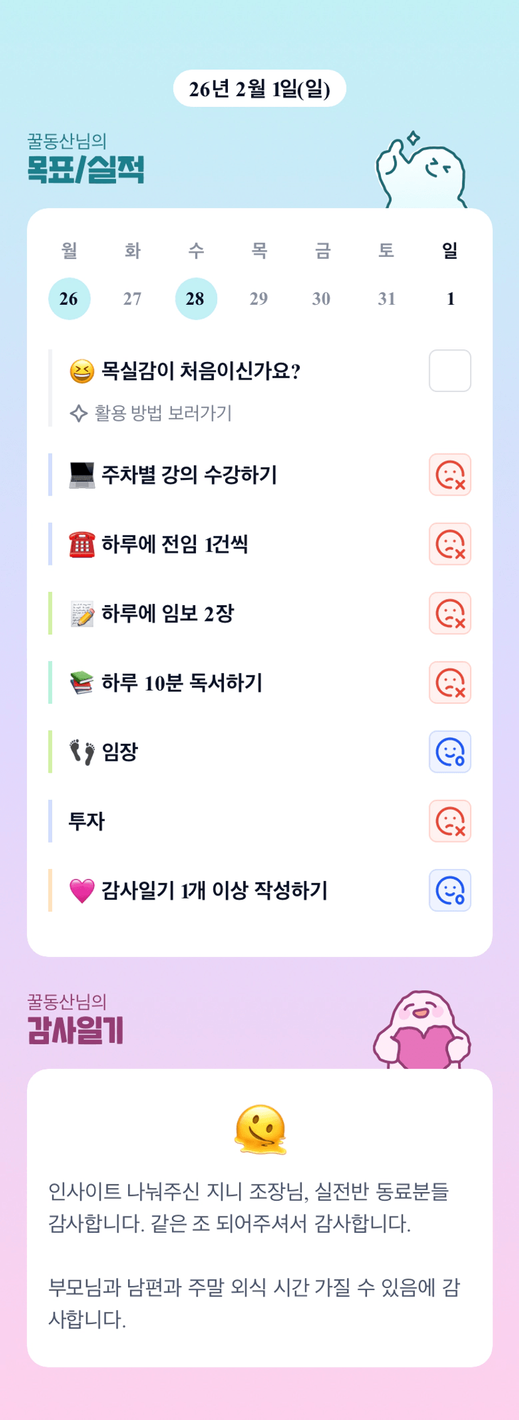Screen dimensions: 519x1420
Task: Select Monday the 26th in week calendar
Action: (x=69, y=298)
